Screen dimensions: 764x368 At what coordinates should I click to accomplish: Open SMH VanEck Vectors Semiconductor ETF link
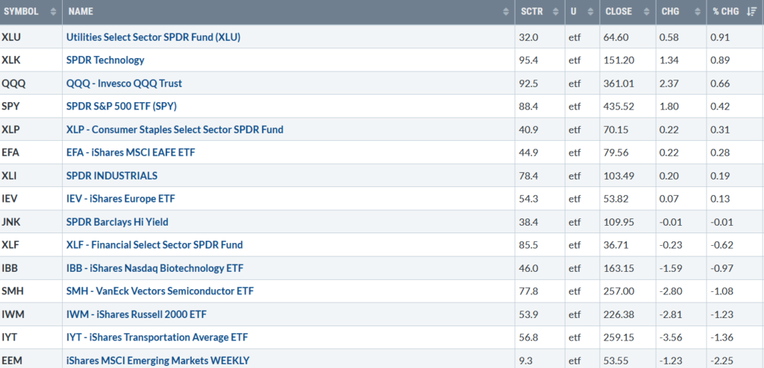point(160,291)
